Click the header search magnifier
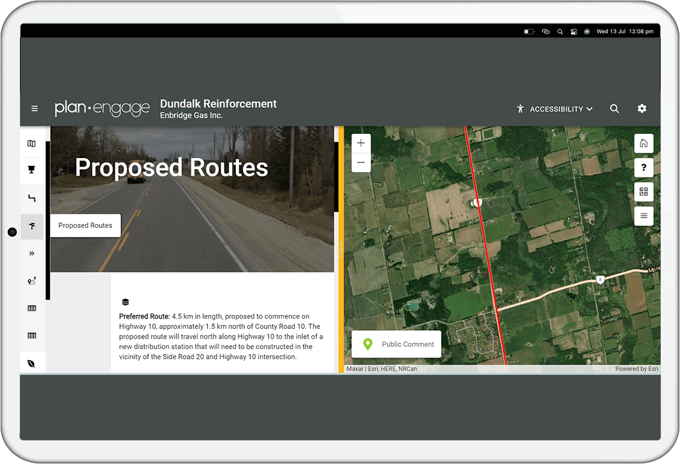Screen dimensions: 680x464 (615, 108)
